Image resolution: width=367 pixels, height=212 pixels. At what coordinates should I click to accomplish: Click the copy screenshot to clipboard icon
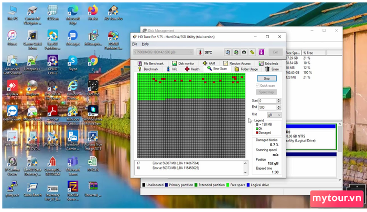(x=236, y=52)
